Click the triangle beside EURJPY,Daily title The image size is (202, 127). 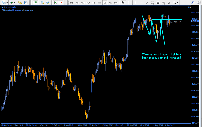pyautogui.click(x=2, y=7)
